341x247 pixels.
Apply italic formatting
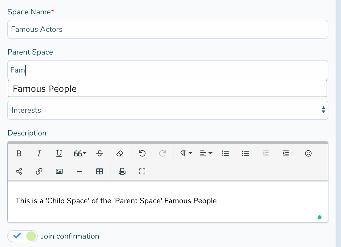coord(39,153)
